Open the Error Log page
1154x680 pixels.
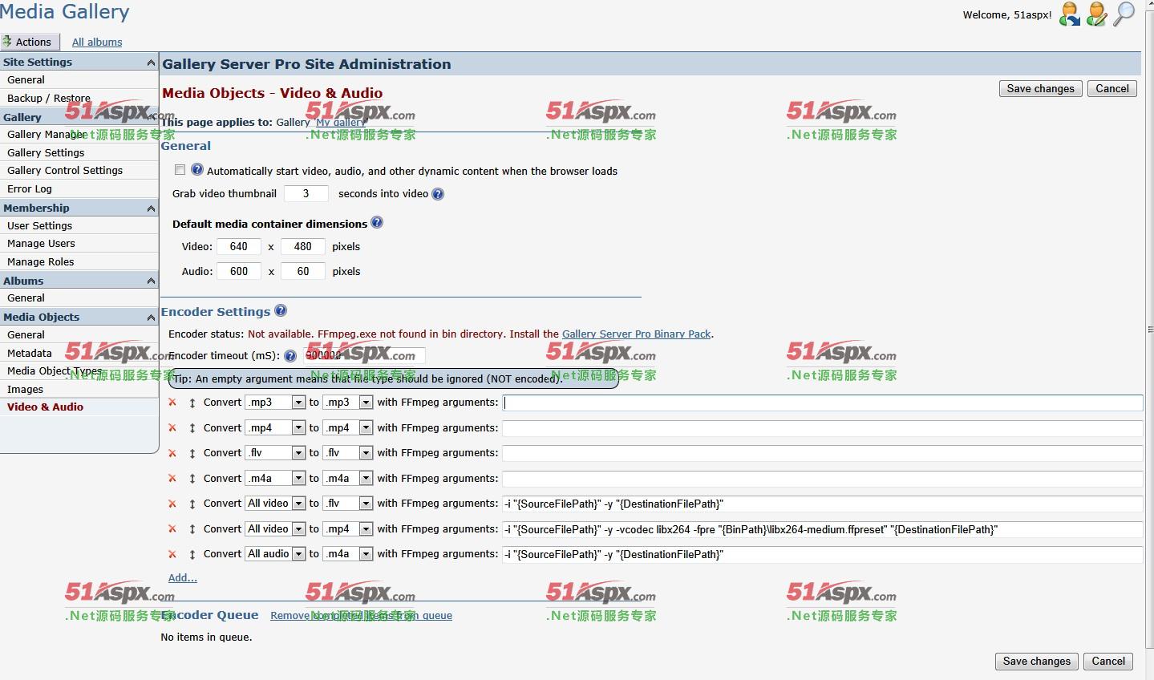pos(30,188)
